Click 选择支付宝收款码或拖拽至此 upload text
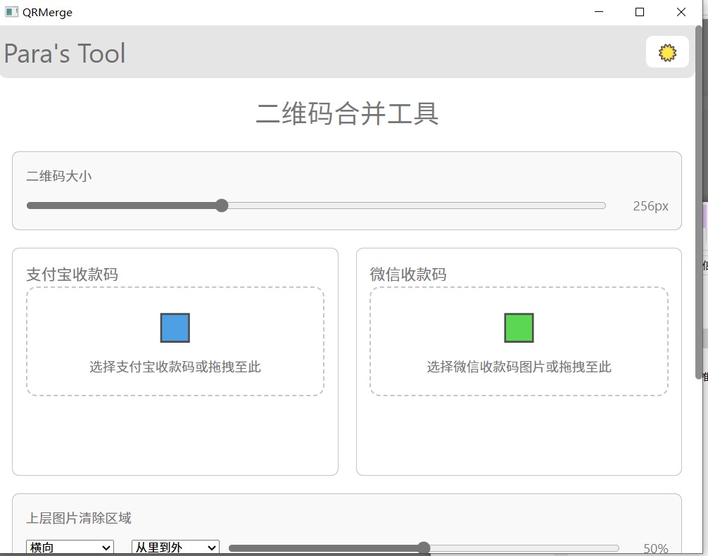Screen dimensions: 708x556 (x=175, y=367)
